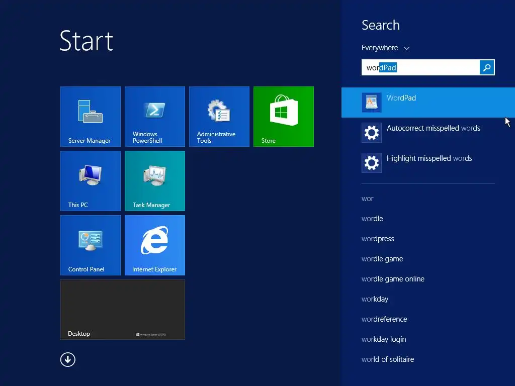Viewport: 515px width, 386px height.
Task: Select the 'workday login' suggestion
Action: point(384,339)
